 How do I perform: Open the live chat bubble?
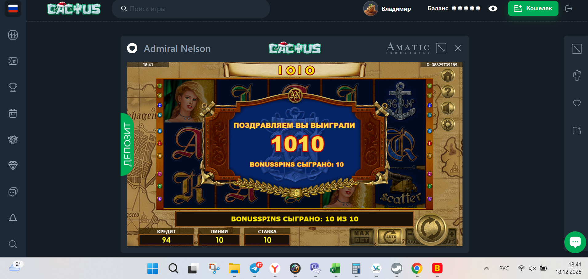click(575, 242)
